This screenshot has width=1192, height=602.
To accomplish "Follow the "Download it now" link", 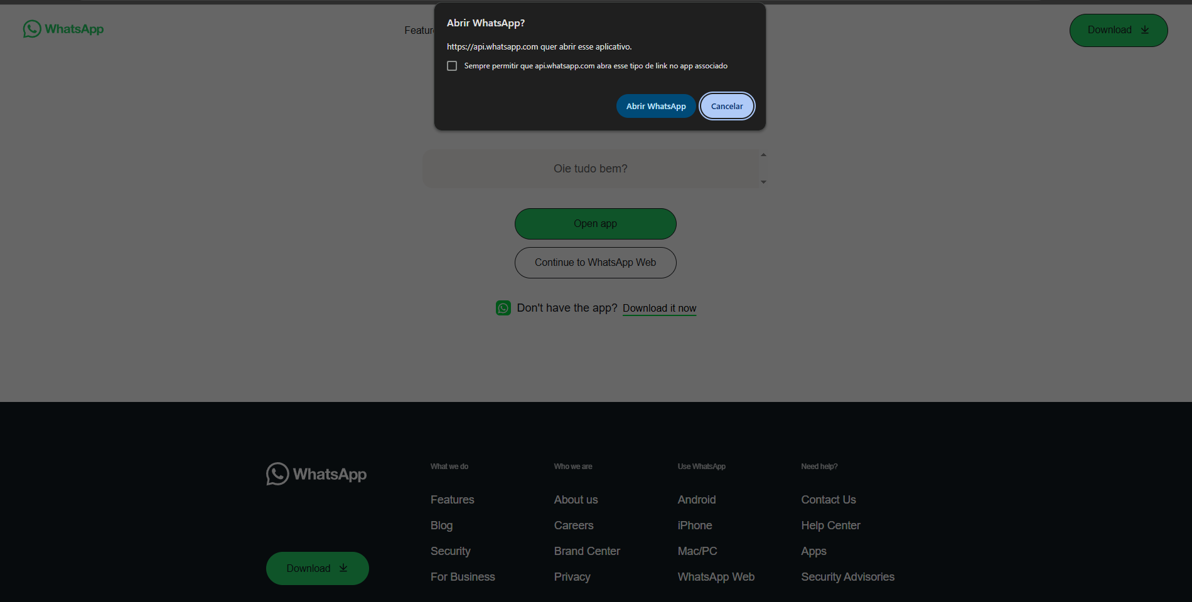I will tap(659, 308).
